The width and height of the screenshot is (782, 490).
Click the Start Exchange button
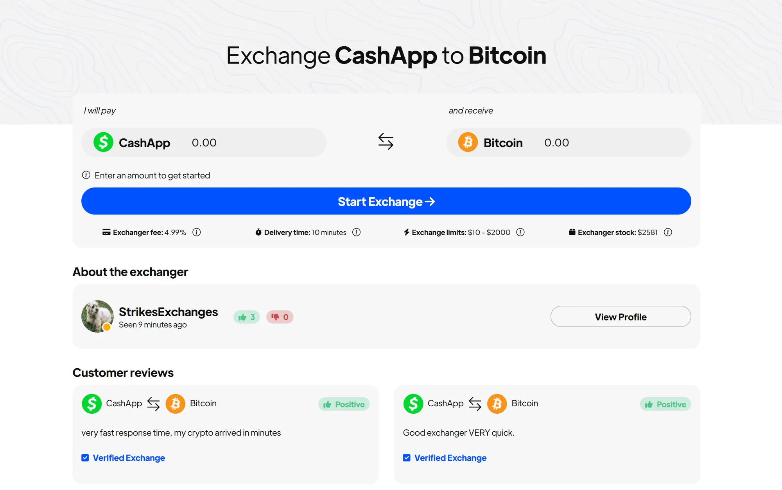386,201
